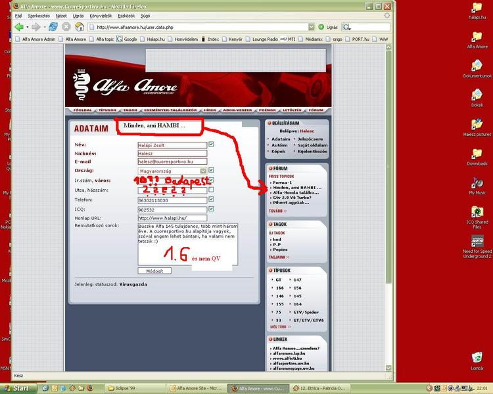Launch Need for Speed Underground 2

pos(477,247)
